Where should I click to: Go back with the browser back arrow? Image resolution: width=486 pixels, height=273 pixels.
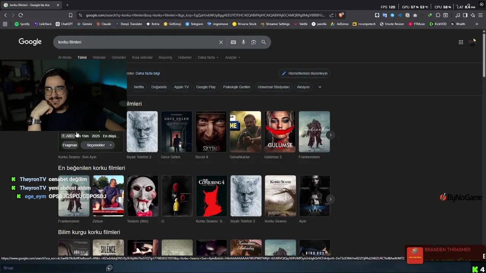[x=5, y=15]
